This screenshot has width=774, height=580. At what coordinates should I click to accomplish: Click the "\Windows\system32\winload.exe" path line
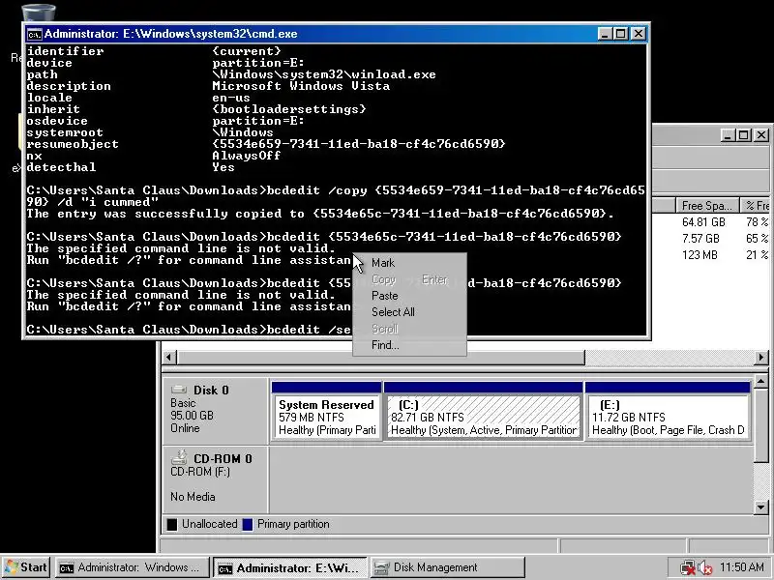pos(324,74)
